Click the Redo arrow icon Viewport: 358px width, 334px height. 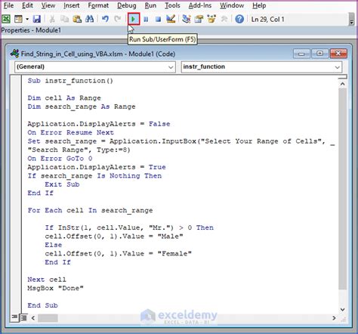pyautogui.click(x=118, y=19)
